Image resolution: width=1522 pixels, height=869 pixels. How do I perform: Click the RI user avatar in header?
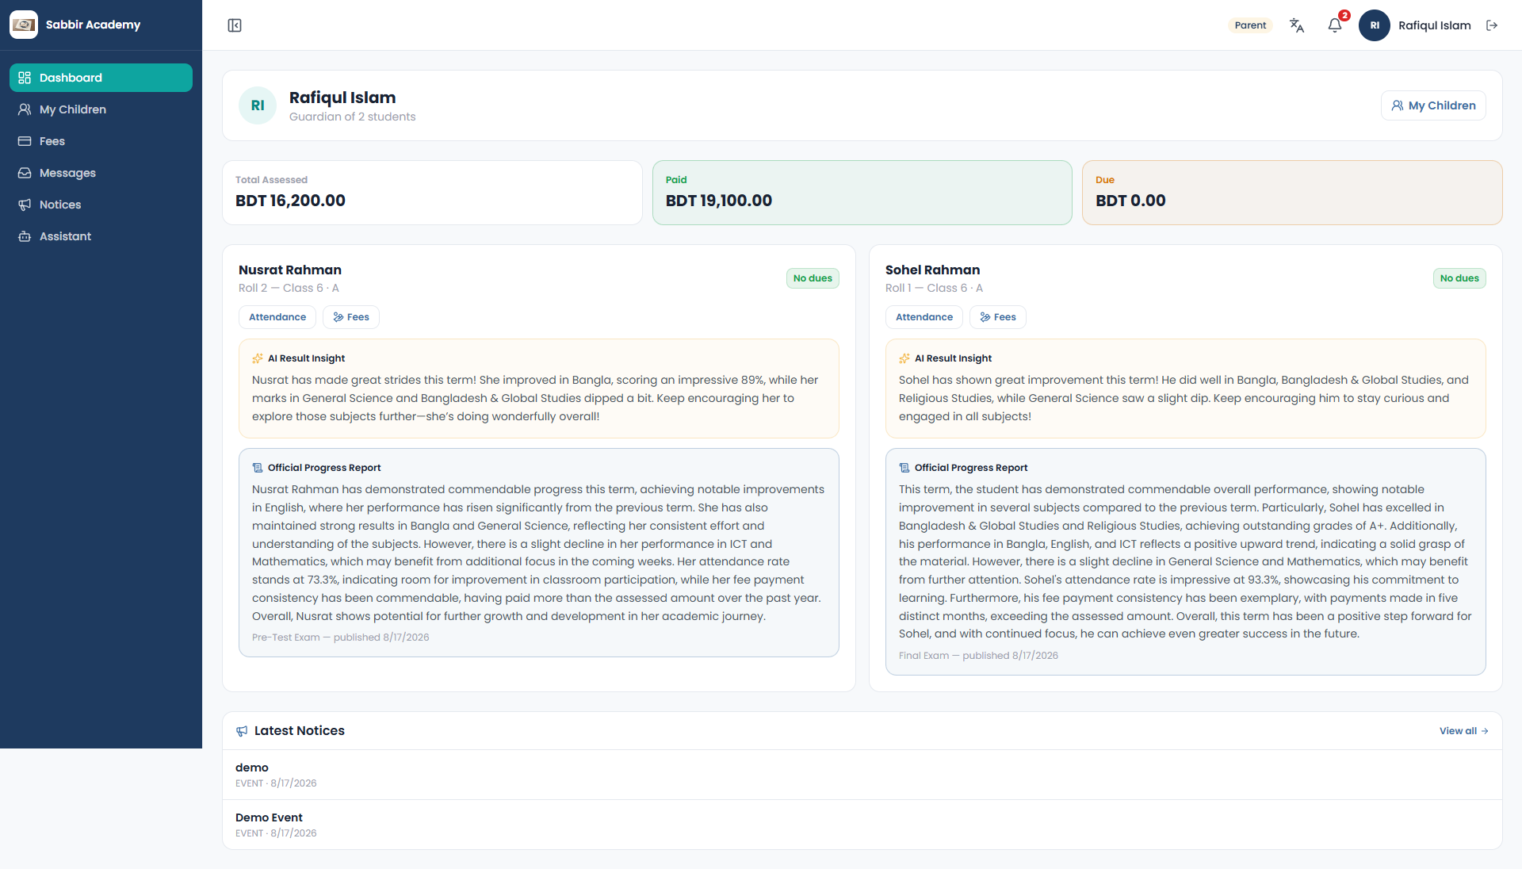coord(1375,25)
